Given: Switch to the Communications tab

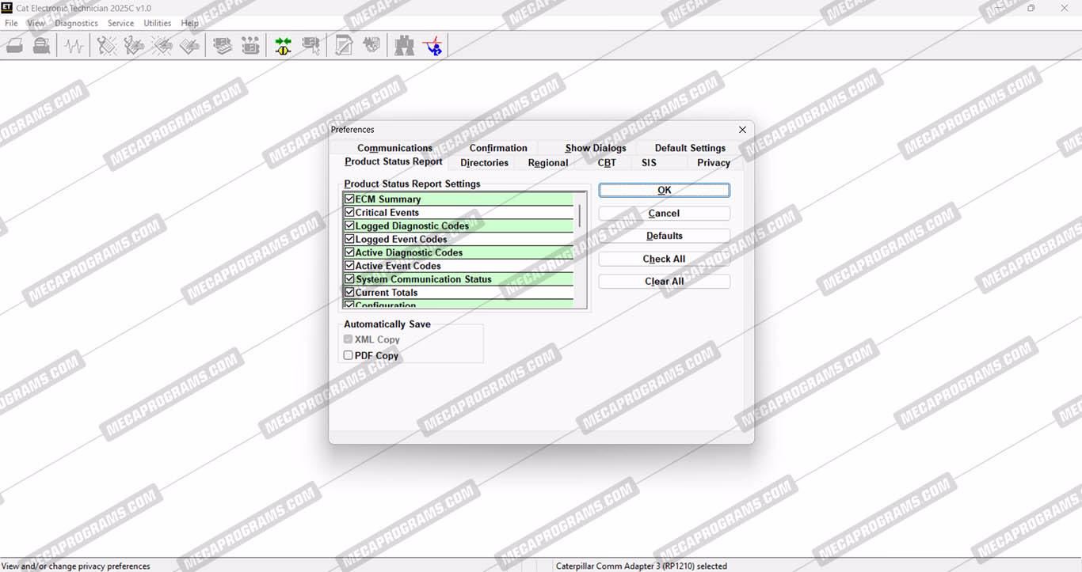Looking at the screenshot, I should pos(394,148).
